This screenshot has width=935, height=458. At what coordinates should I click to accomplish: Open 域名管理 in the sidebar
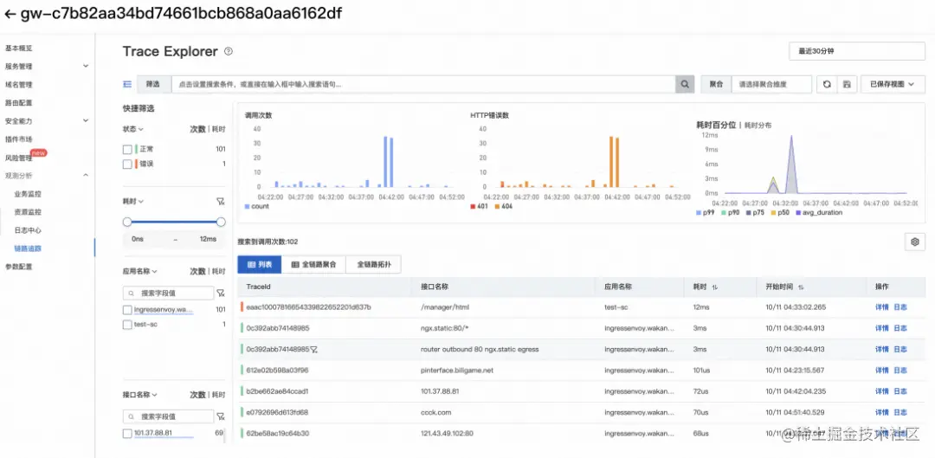[x=18, y=85]
